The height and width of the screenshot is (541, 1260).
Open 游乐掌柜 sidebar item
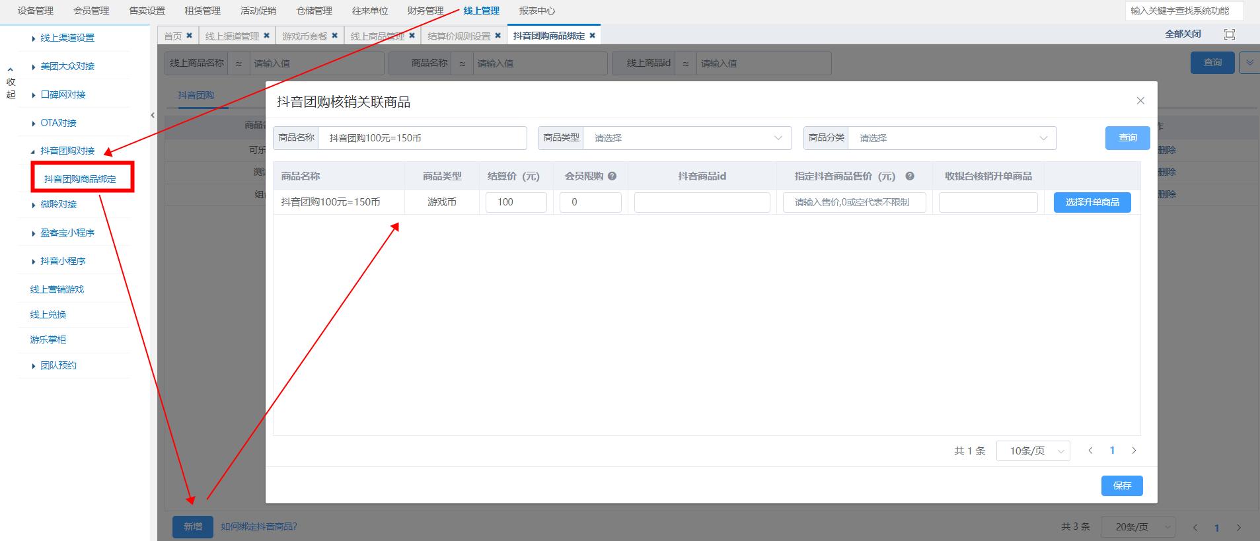48,340
